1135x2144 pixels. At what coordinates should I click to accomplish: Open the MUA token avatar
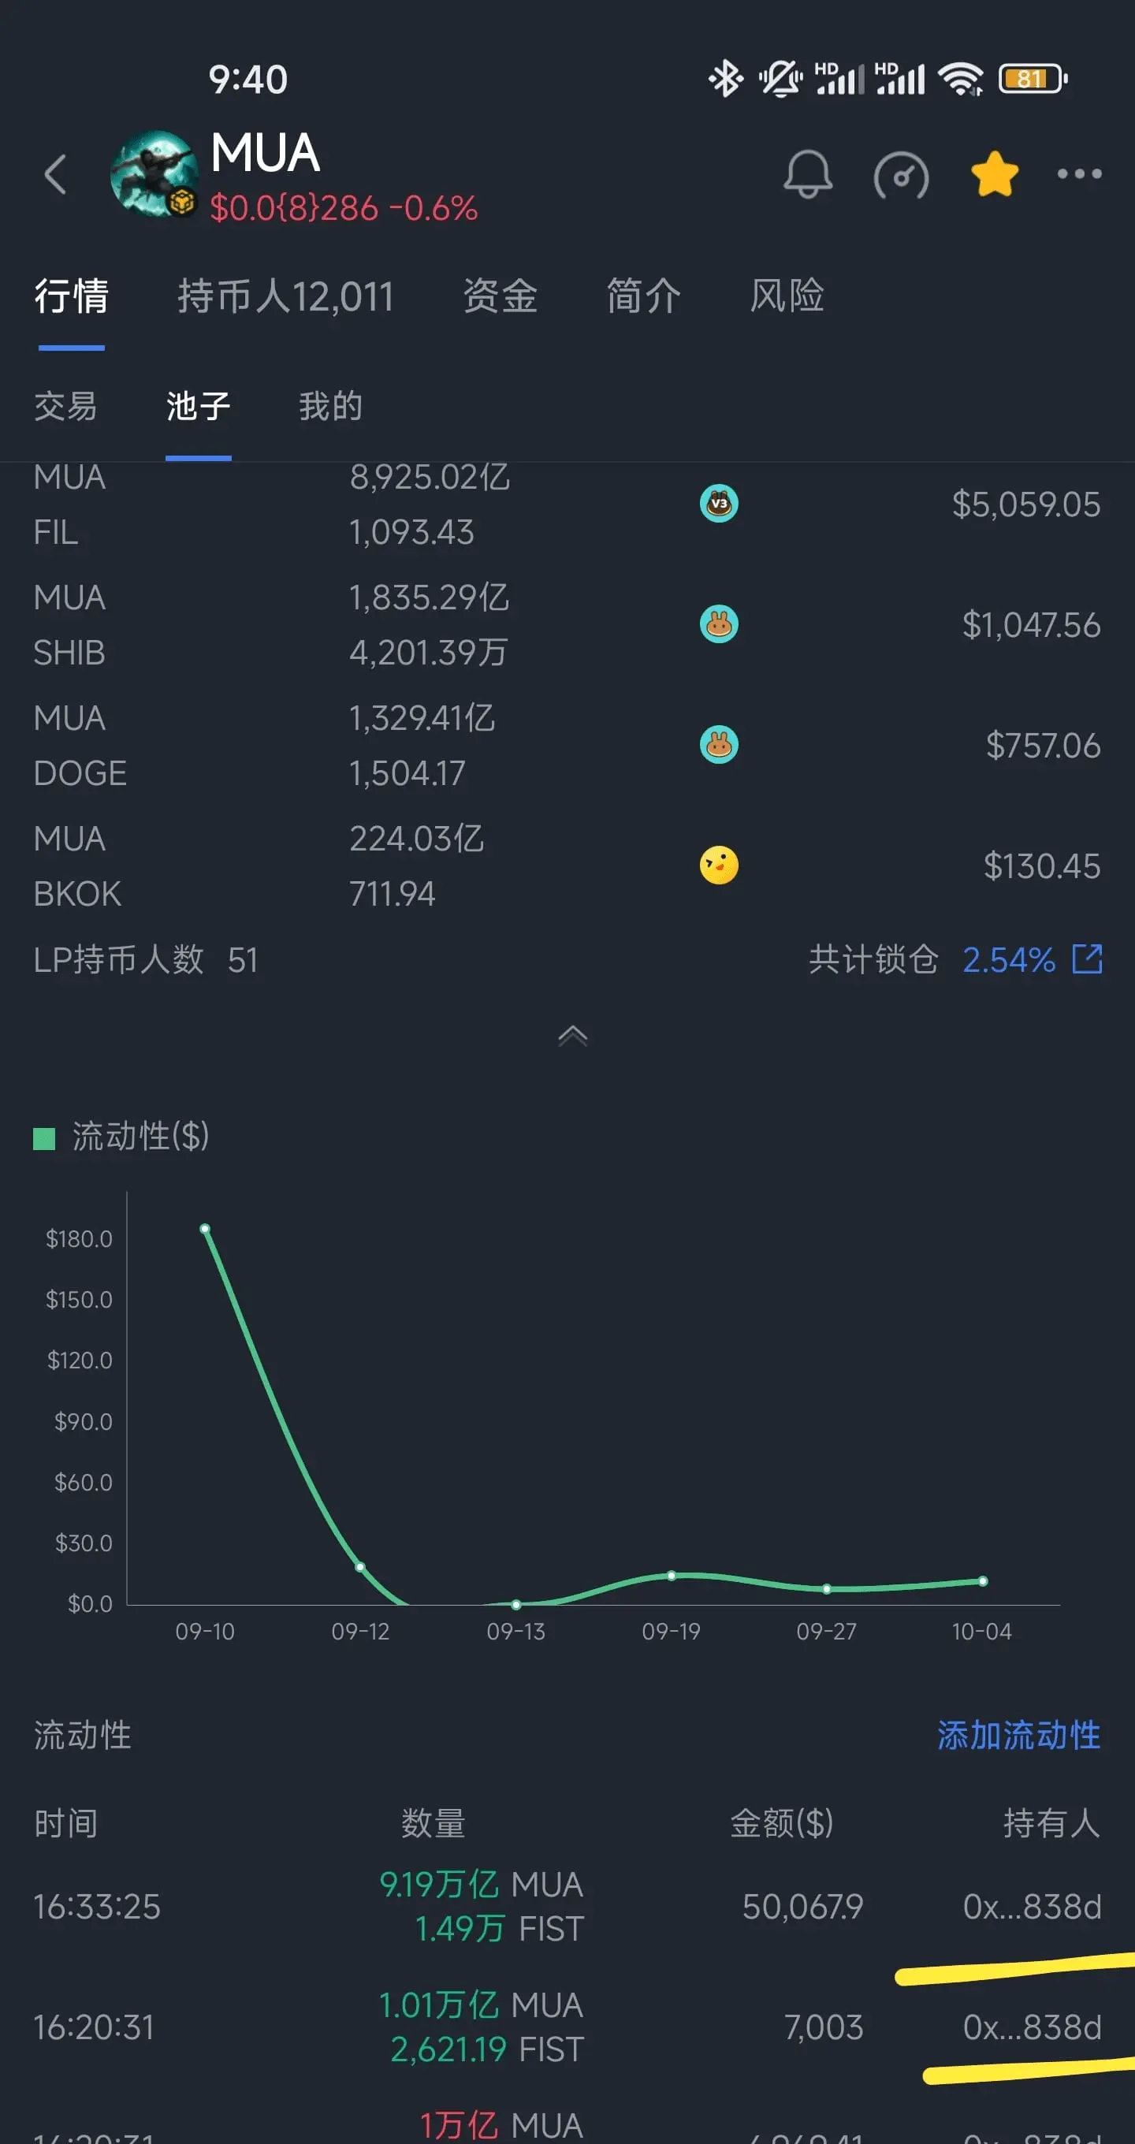point(154,174)
